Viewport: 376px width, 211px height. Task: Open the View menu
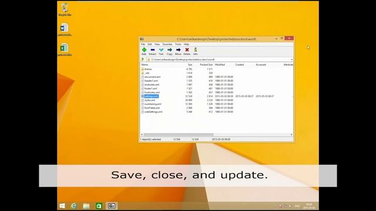pos(157,45)
